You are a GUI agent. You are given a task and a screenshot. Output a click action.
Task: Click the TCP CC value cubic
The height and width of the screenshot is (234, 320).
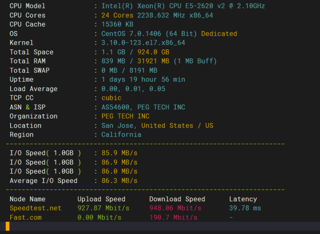(111, 98)
